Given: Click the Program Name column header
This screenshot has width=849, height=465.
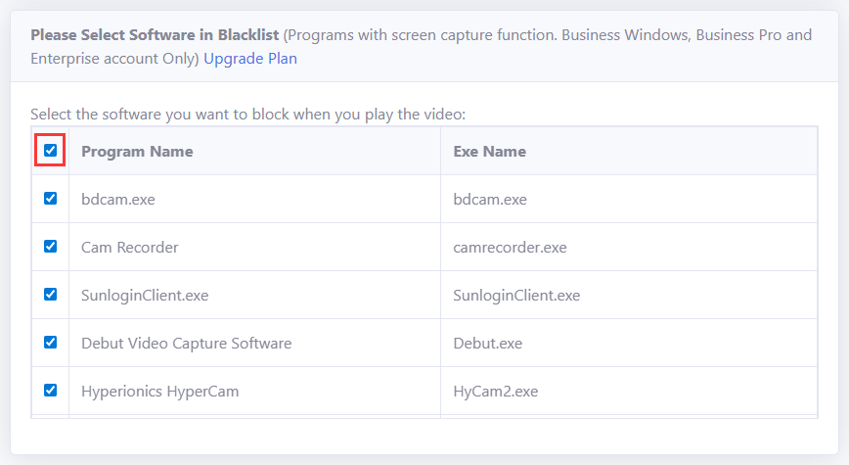Looking at the screenshot, I should pos(137,152).
